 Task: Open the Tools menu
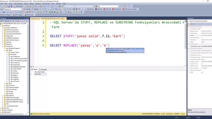(x=53, y=4)
